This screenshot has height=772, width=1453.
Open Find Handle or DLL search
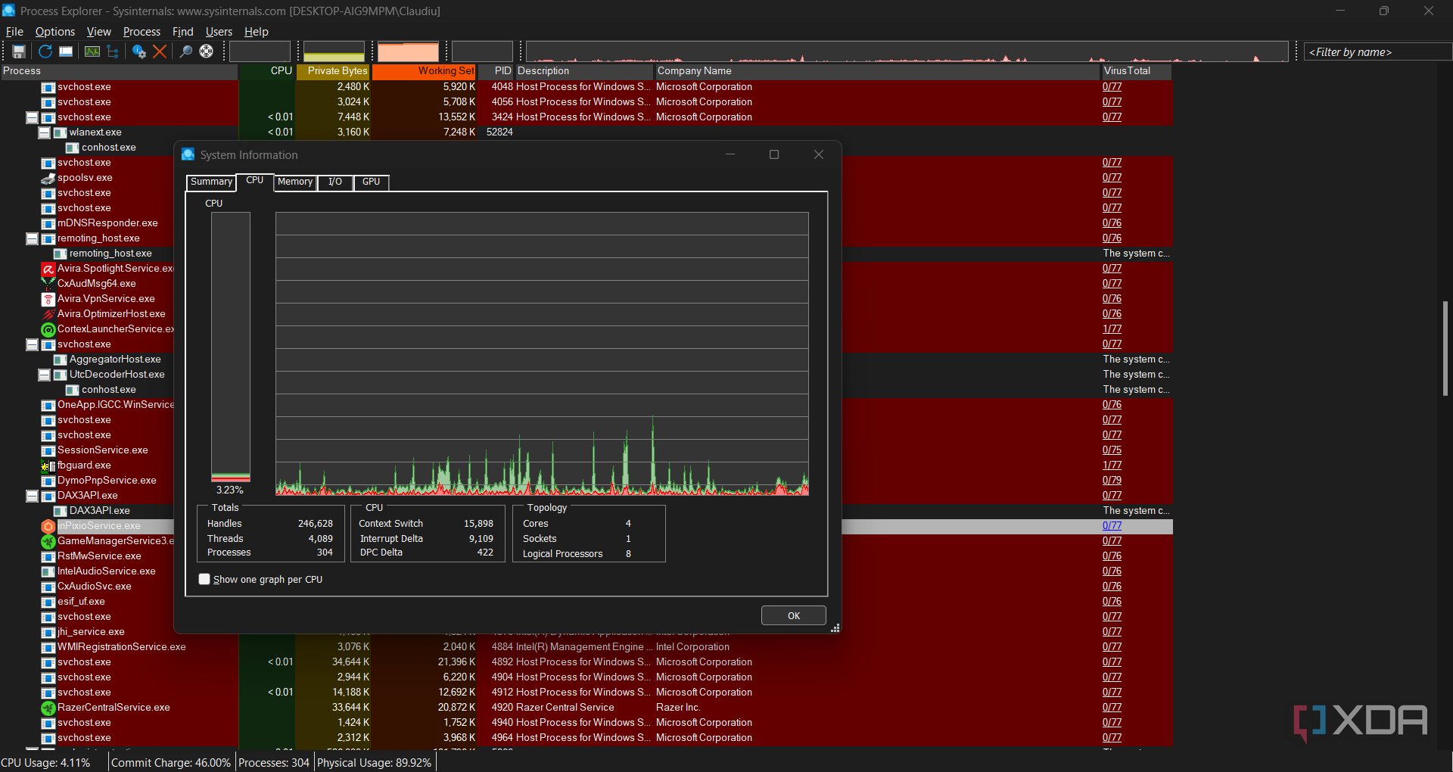pos(185,51)
